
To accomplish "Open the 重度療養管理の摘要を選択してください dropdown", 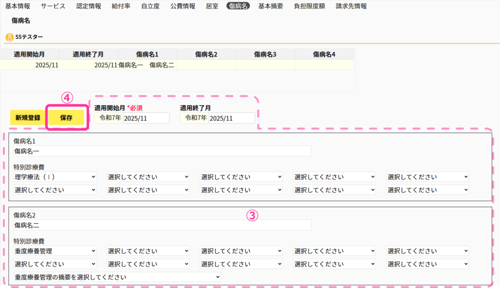I will (x=117, y=277).
